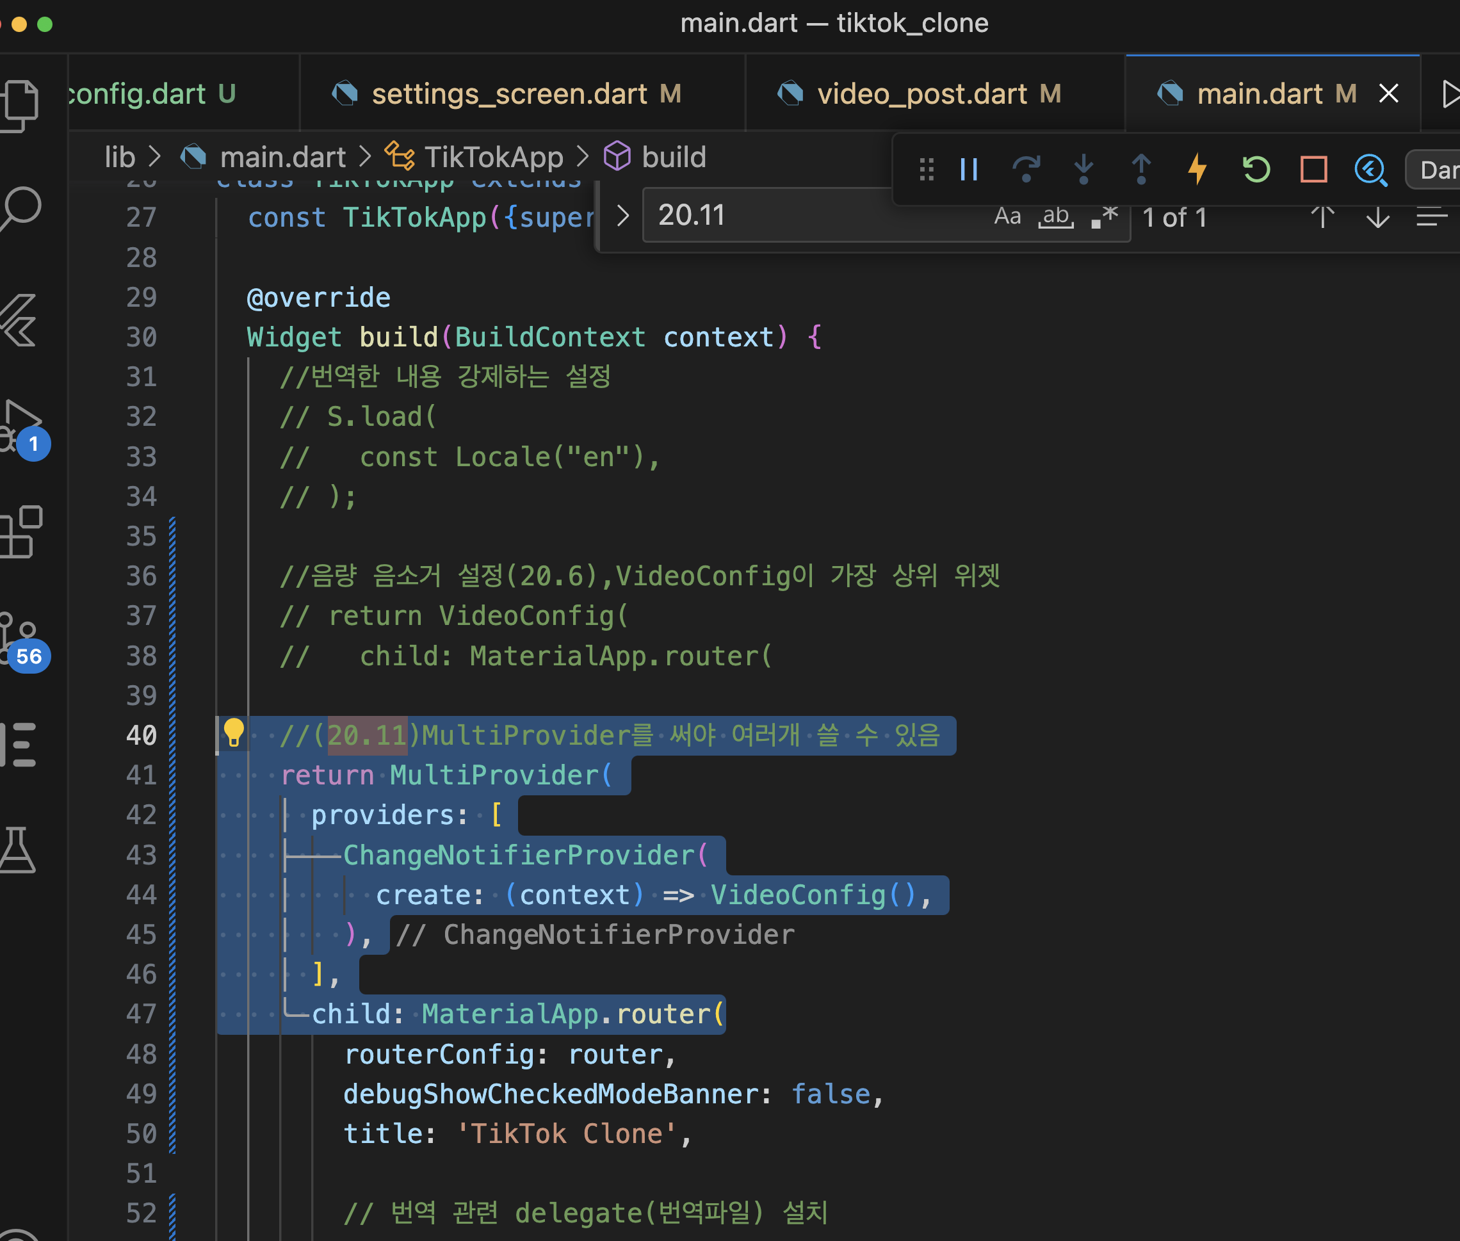Switch to settings_screen.dart tab
The width and height of the screenshot is (1460, 1241).
click(x=508, y=93)
